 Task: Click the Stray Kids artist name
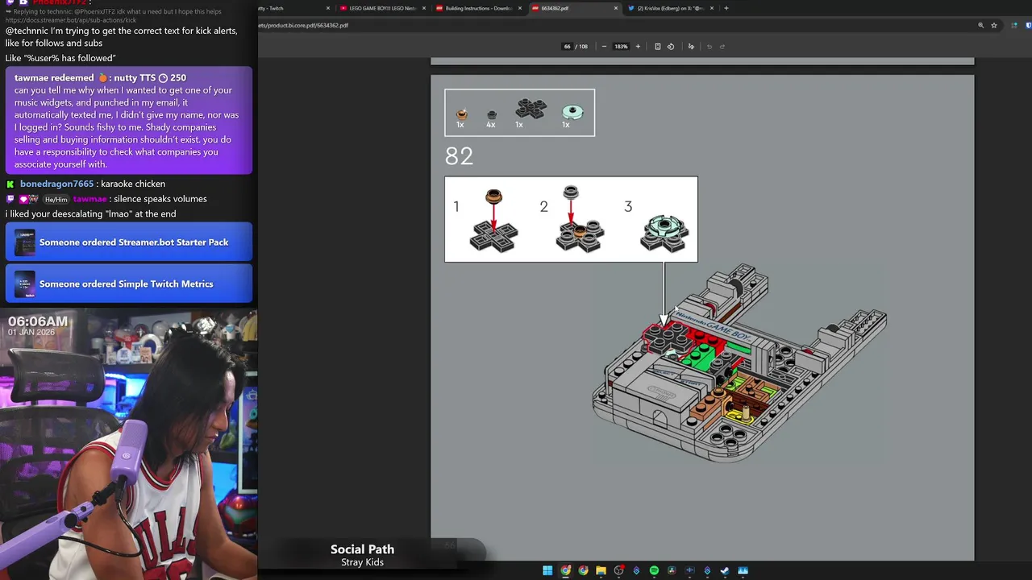coord(362,562)
